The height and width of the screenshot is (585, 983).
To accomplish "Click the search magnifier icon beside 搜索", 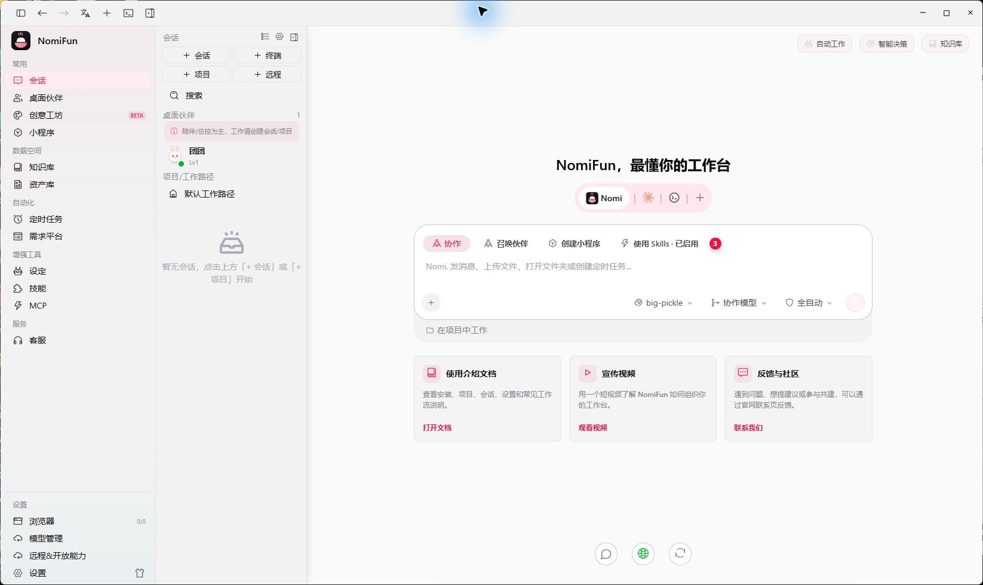I will coord(174,96).
